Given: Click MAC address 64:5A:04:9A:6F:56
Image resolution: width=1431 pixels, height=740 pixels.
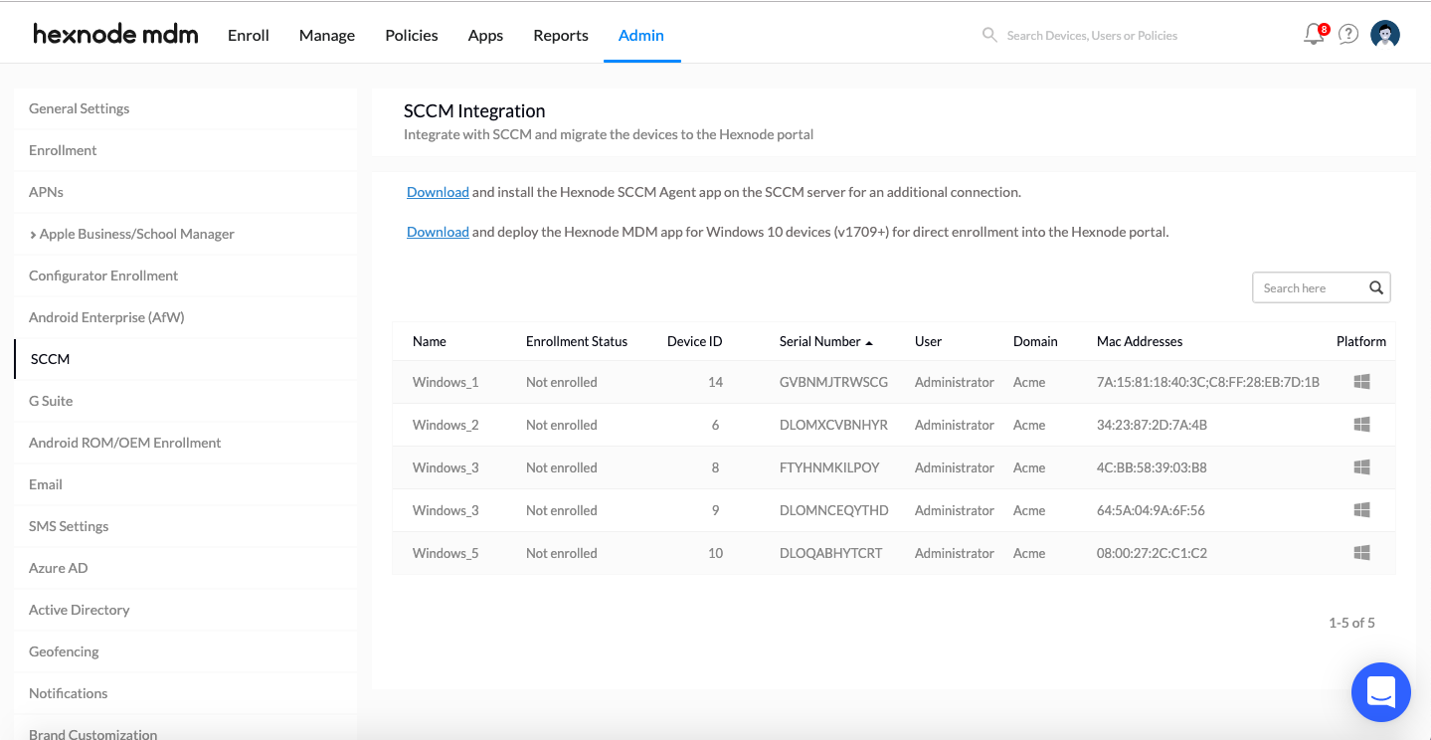Looking at the screenshot, I should click(1151, 510).
